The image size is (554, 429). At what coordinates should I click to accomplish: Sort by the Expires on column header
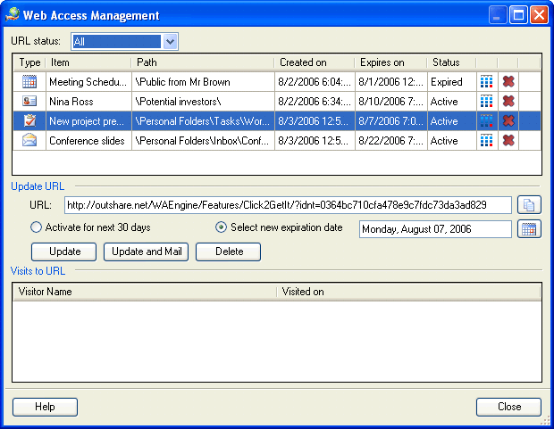(390, 62)
